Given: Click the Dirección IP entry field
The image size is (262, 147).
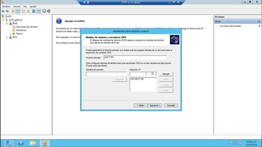Looking at the screenshot, I should 143,73.
